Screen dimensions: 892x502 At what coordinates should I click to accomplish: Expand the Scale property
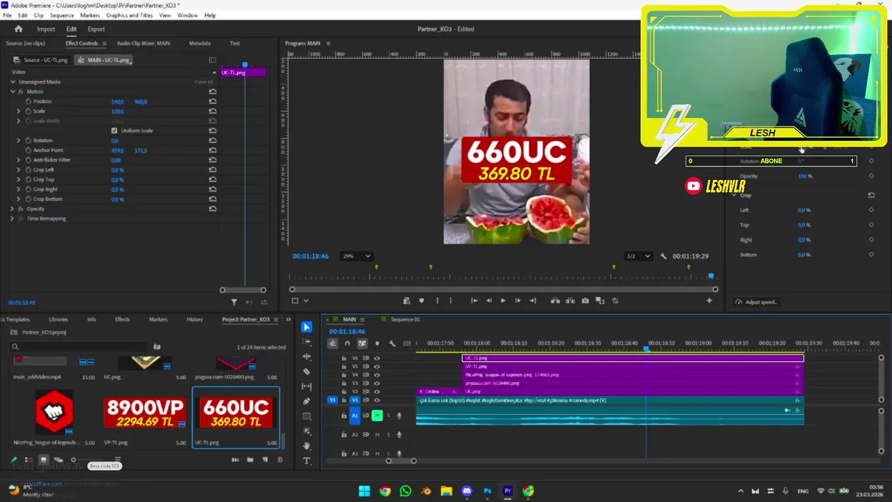(19, 111)
